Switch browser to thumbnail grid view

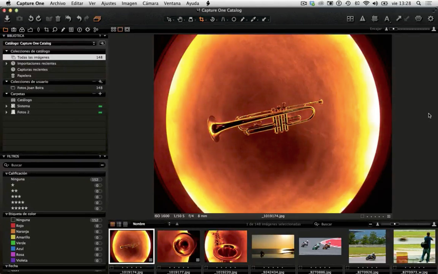point(113,224)
